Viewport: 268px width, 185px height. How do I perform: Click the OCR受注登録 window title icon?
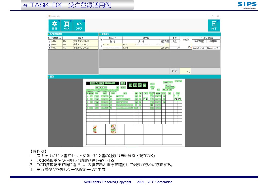tap(49, 16)
